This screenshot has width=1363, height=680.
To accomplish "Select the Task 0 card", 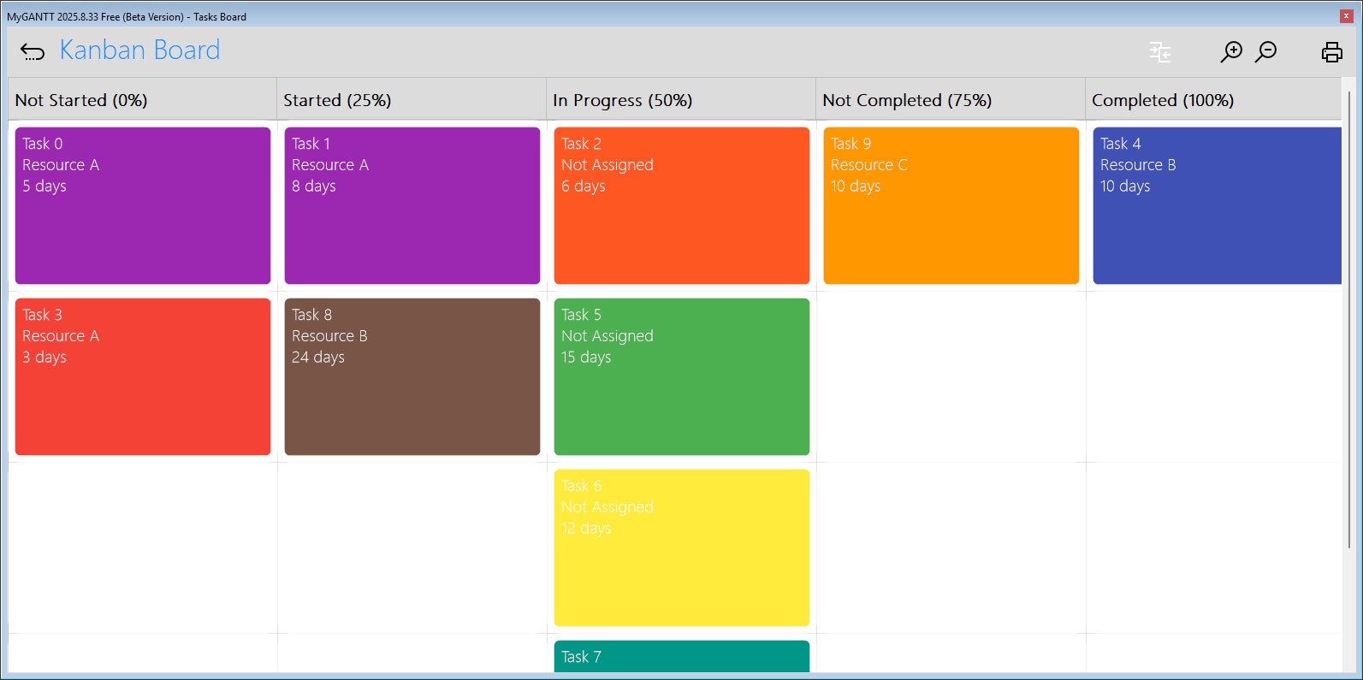I will pyautogui.click(x=143, y=205).
